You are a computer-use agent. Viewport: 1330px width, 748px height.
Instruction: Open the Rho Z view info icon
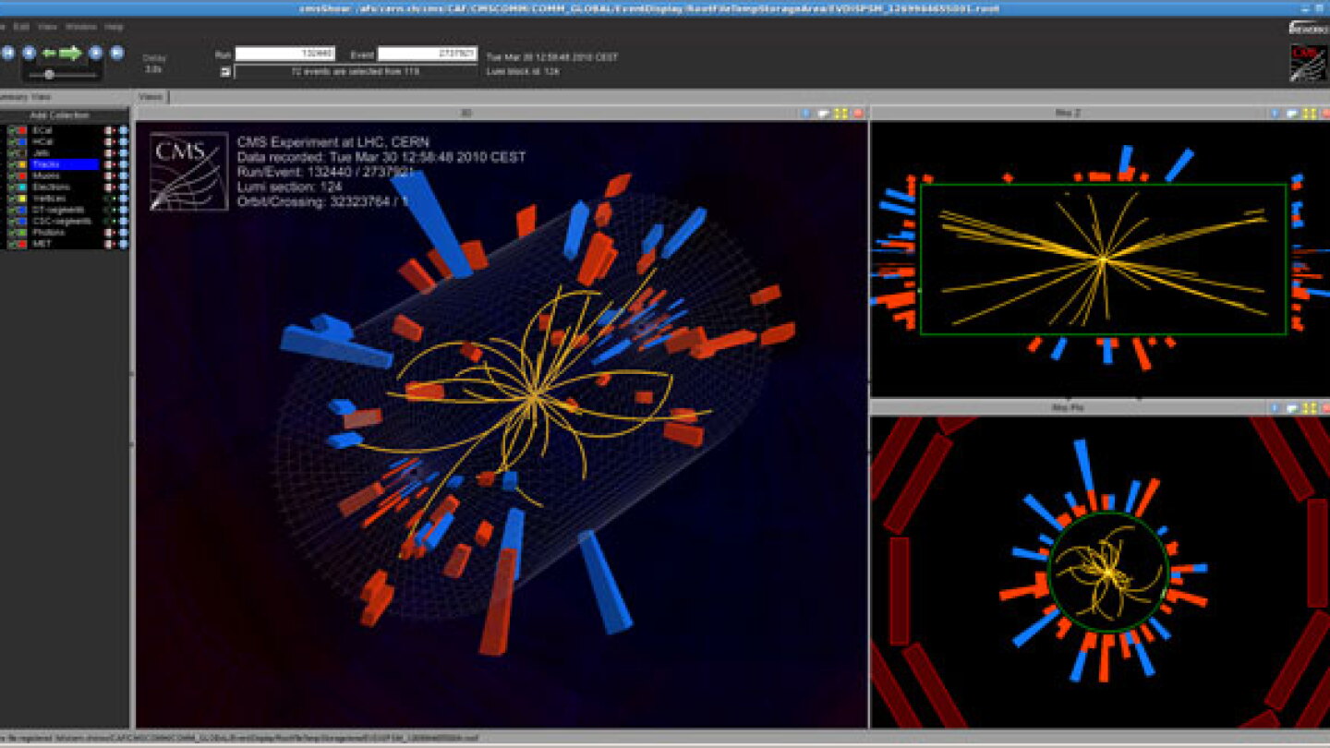pyautogui.click(x=1275, y=114)
